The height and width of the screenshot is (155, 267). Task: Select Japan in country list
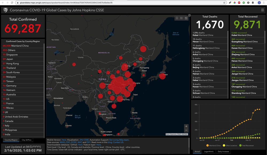click(x=22, y=59)
